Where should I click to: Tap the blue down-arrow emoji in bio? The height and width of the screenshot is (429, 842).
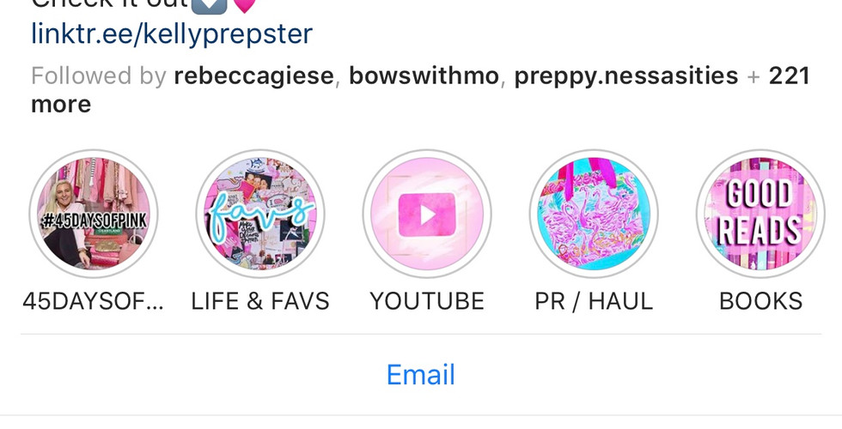(x=210, y=5)
